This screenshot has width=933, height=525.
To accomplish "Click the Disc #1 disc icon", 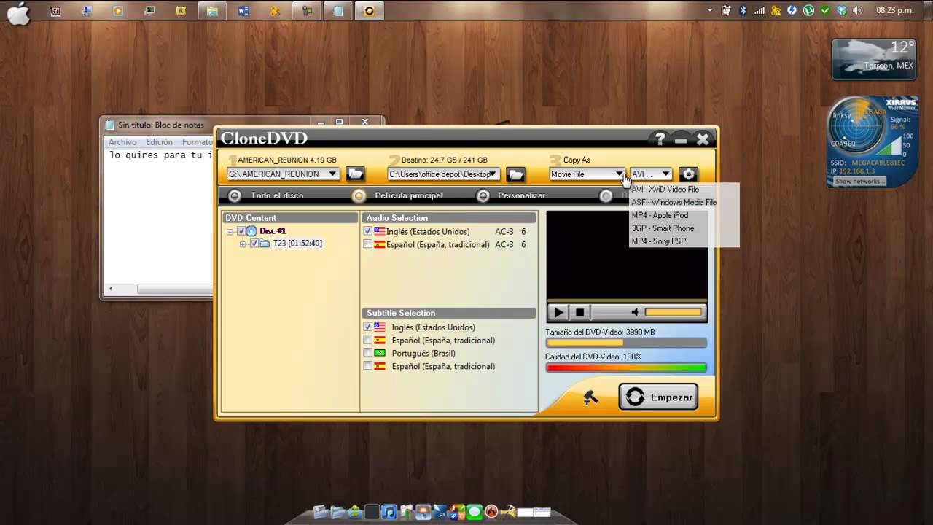I will pos(251,231).
